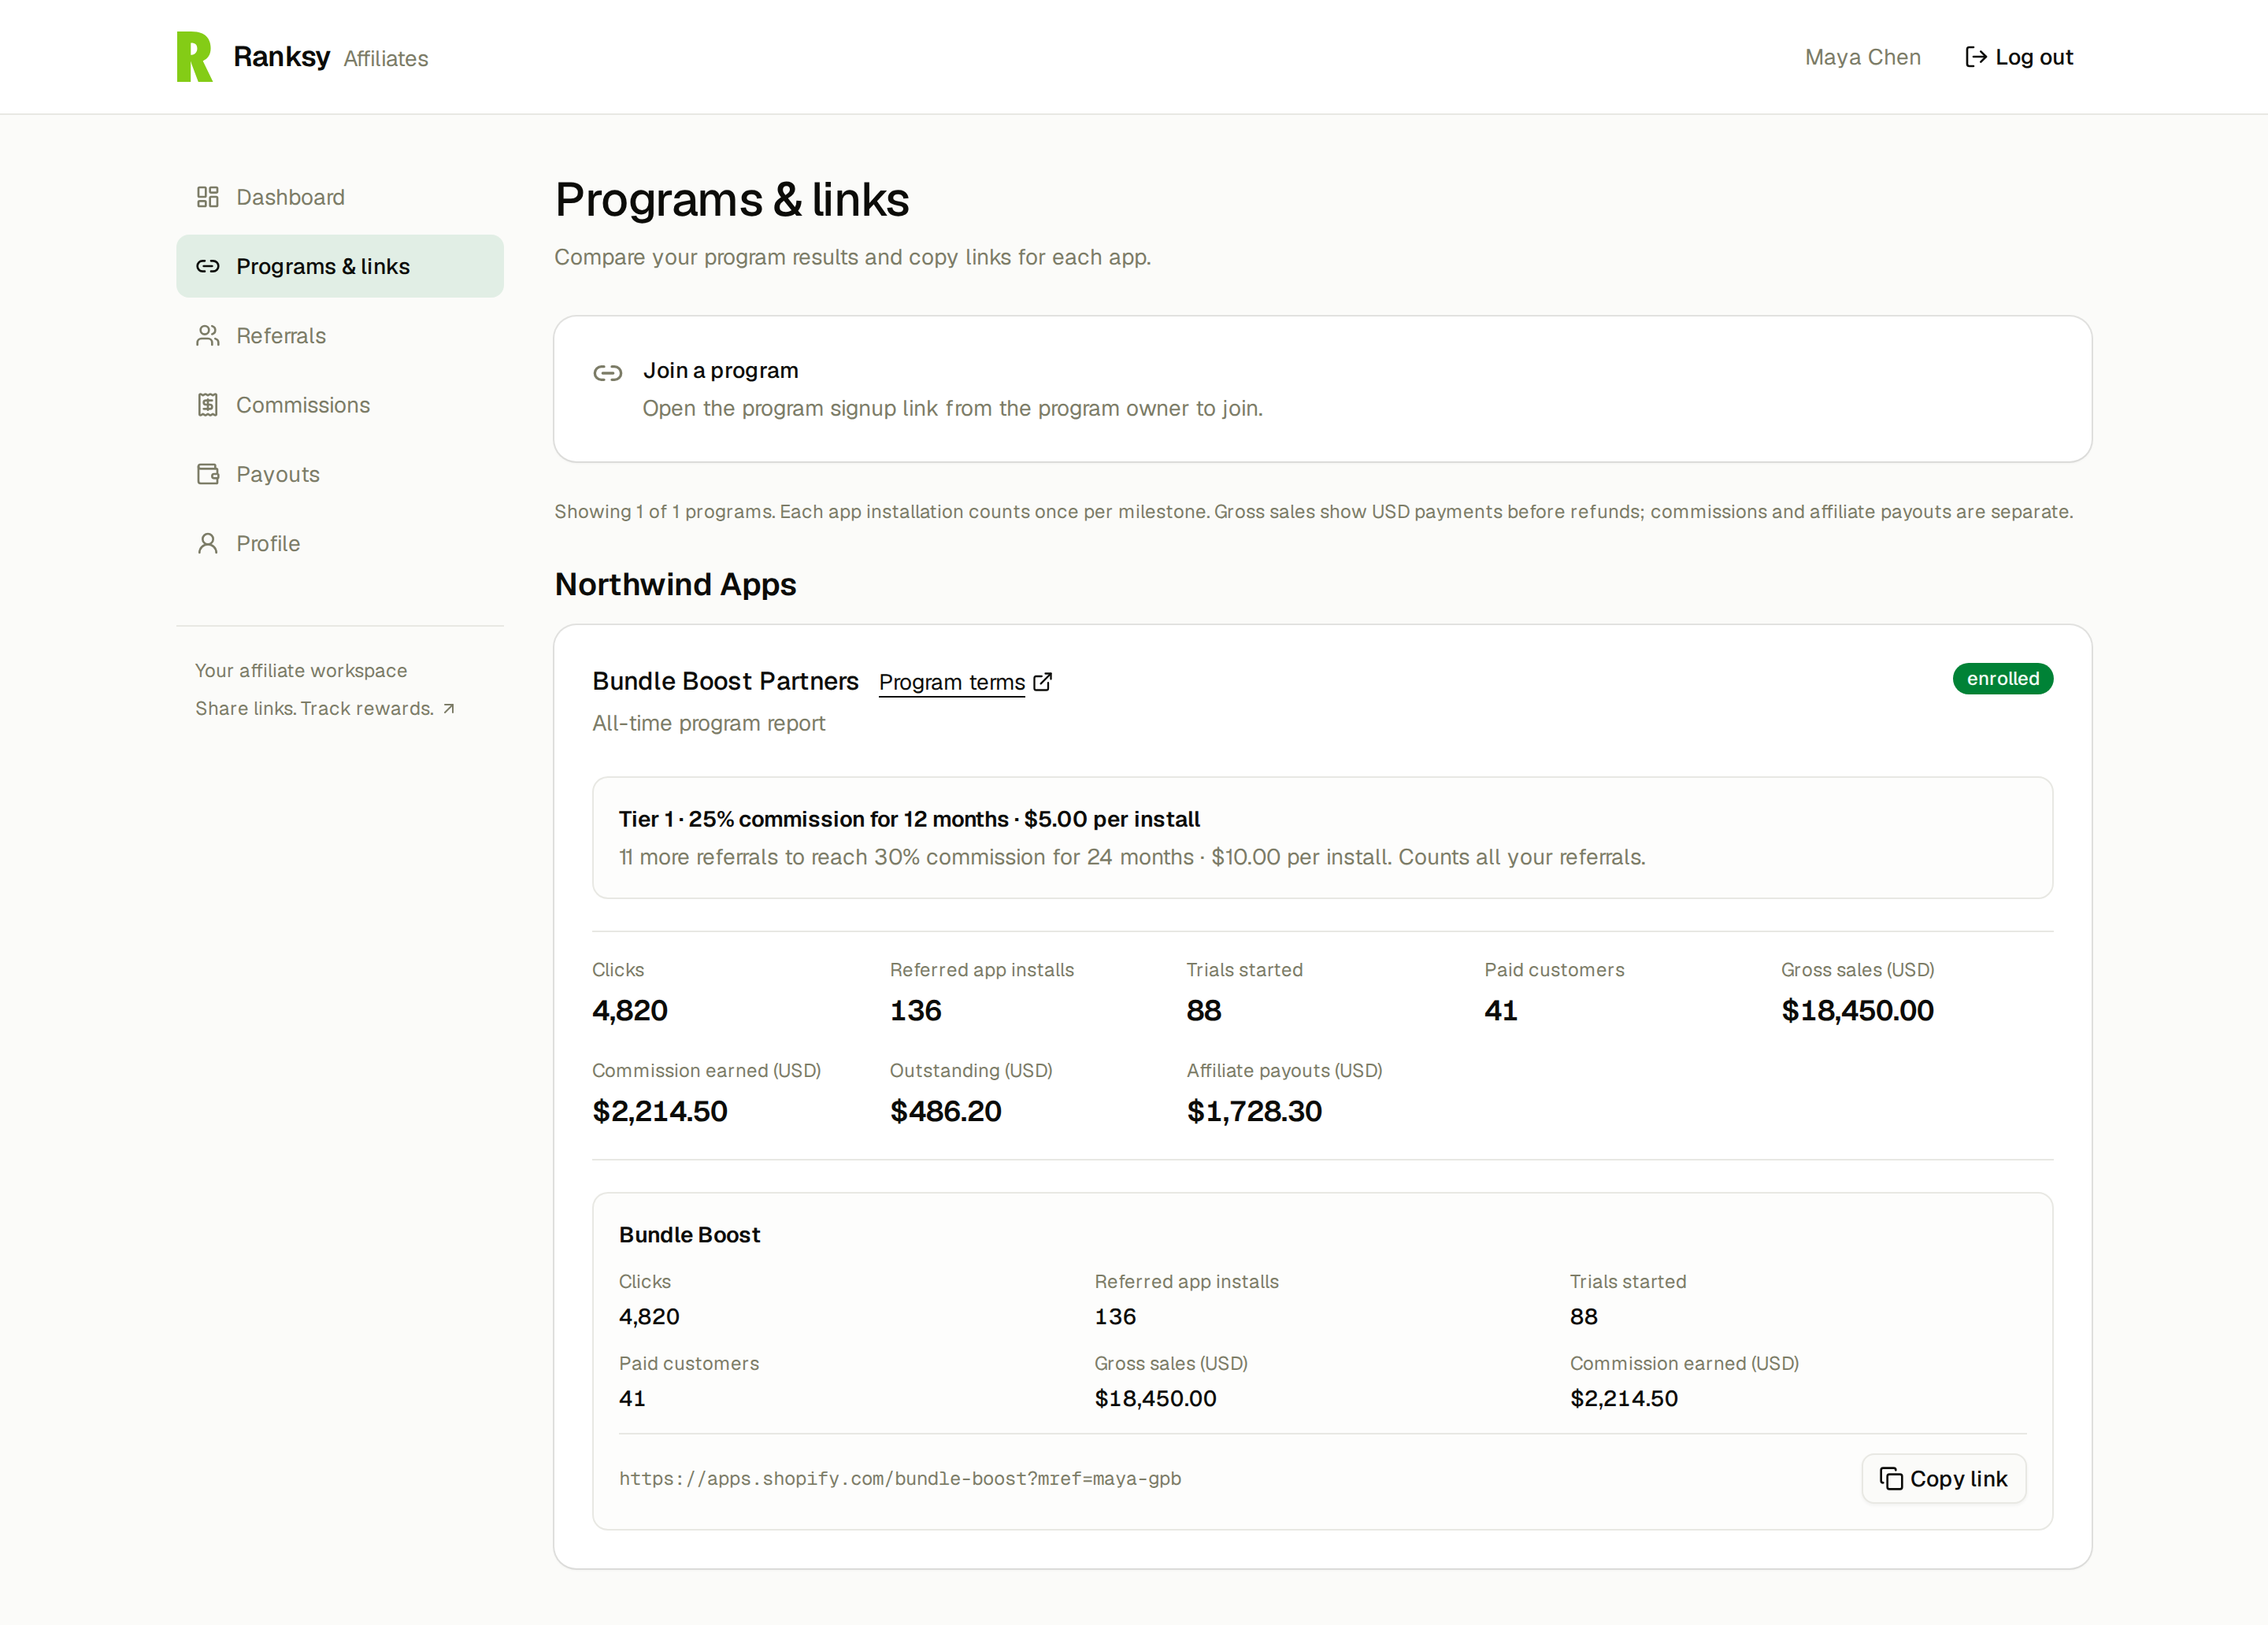The width and height of the screenshot is (2268, 1625).
Task: Open Commissions section
Action: (340, 405)
